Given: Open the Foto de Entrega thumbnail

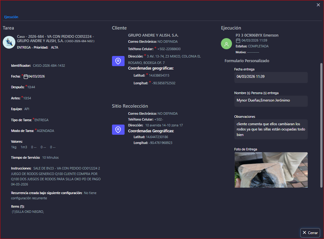Looking at the screenshot, I should (271, 170).
